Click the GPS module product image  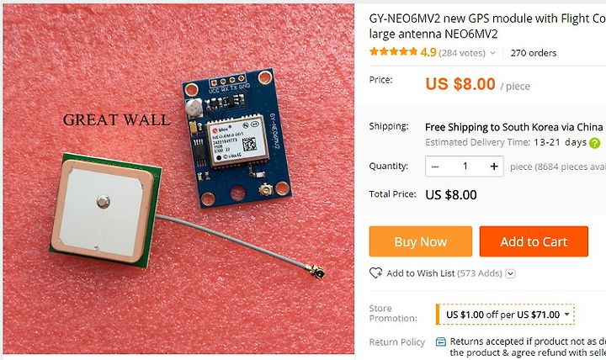178,178
